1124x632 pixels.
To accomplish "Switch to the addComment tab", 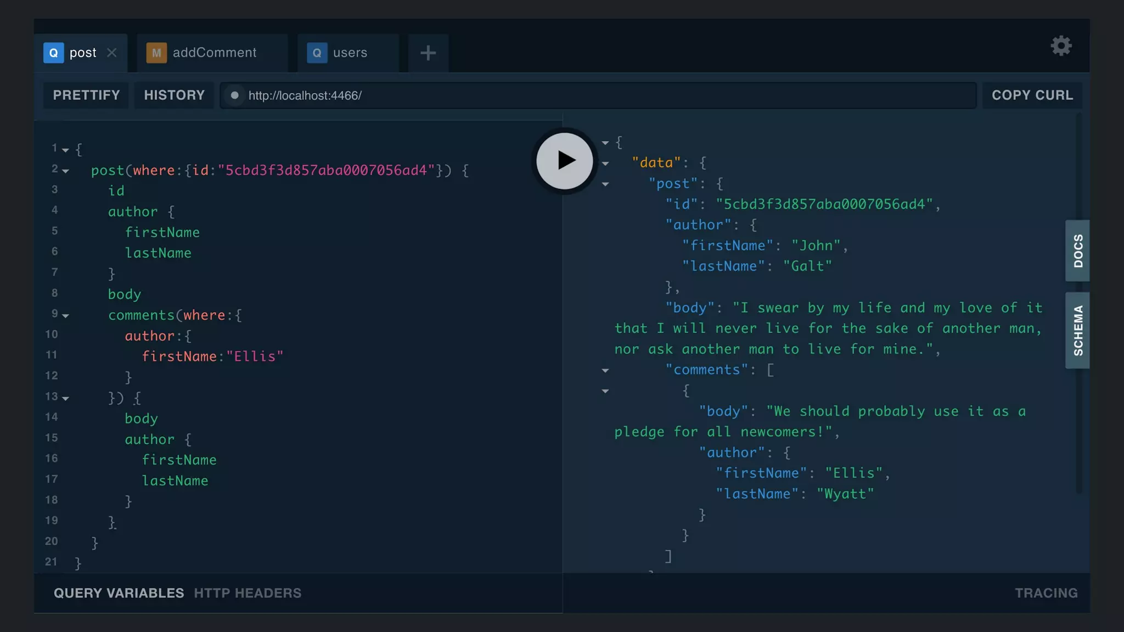I will pos(214,53).
